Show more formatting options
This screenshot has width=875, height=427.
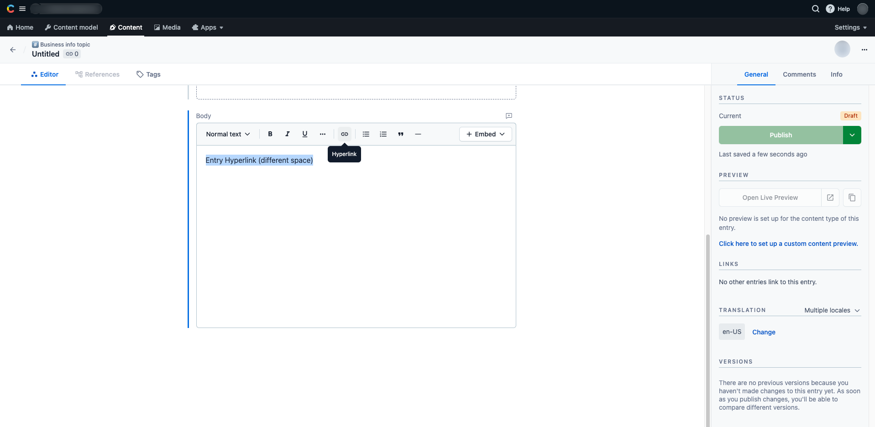click(x=323, y=134)
